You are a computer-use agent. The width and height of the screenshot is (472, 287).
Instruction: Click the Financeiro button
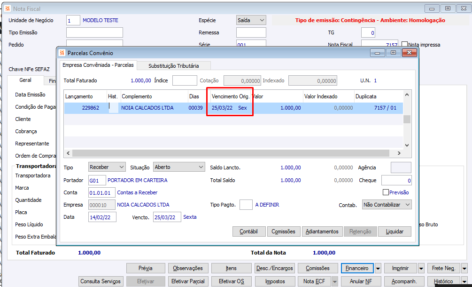[x=357, y=268]
